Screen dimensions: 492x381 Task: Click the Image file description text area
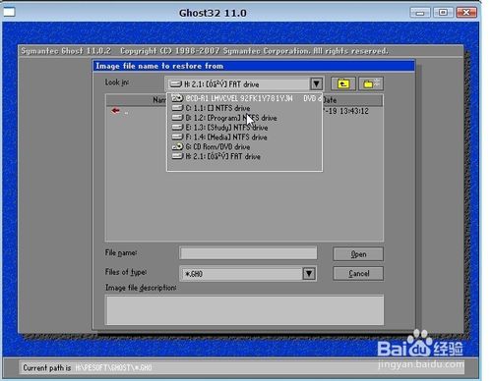coord(244,310)
